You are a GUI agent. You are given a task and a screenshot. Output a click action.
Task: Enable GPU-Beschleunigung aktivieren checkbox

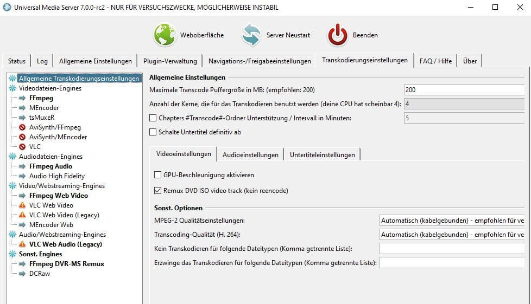[x=158, y=175]
